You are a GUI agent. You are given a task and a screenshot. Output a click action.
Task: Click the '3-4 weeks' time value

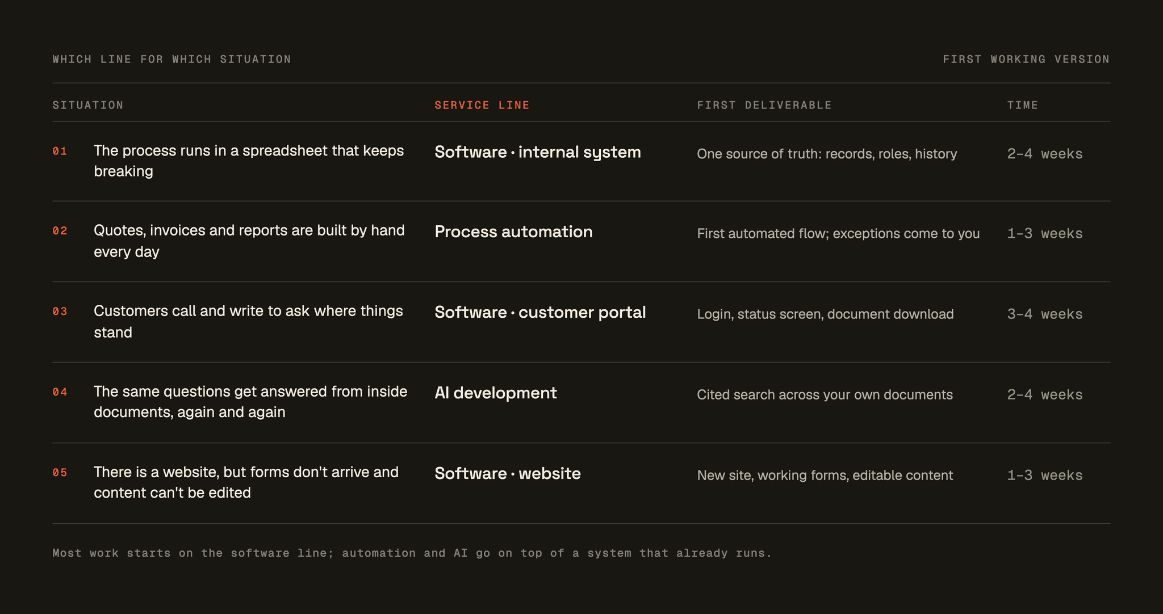pos(1045,314)
